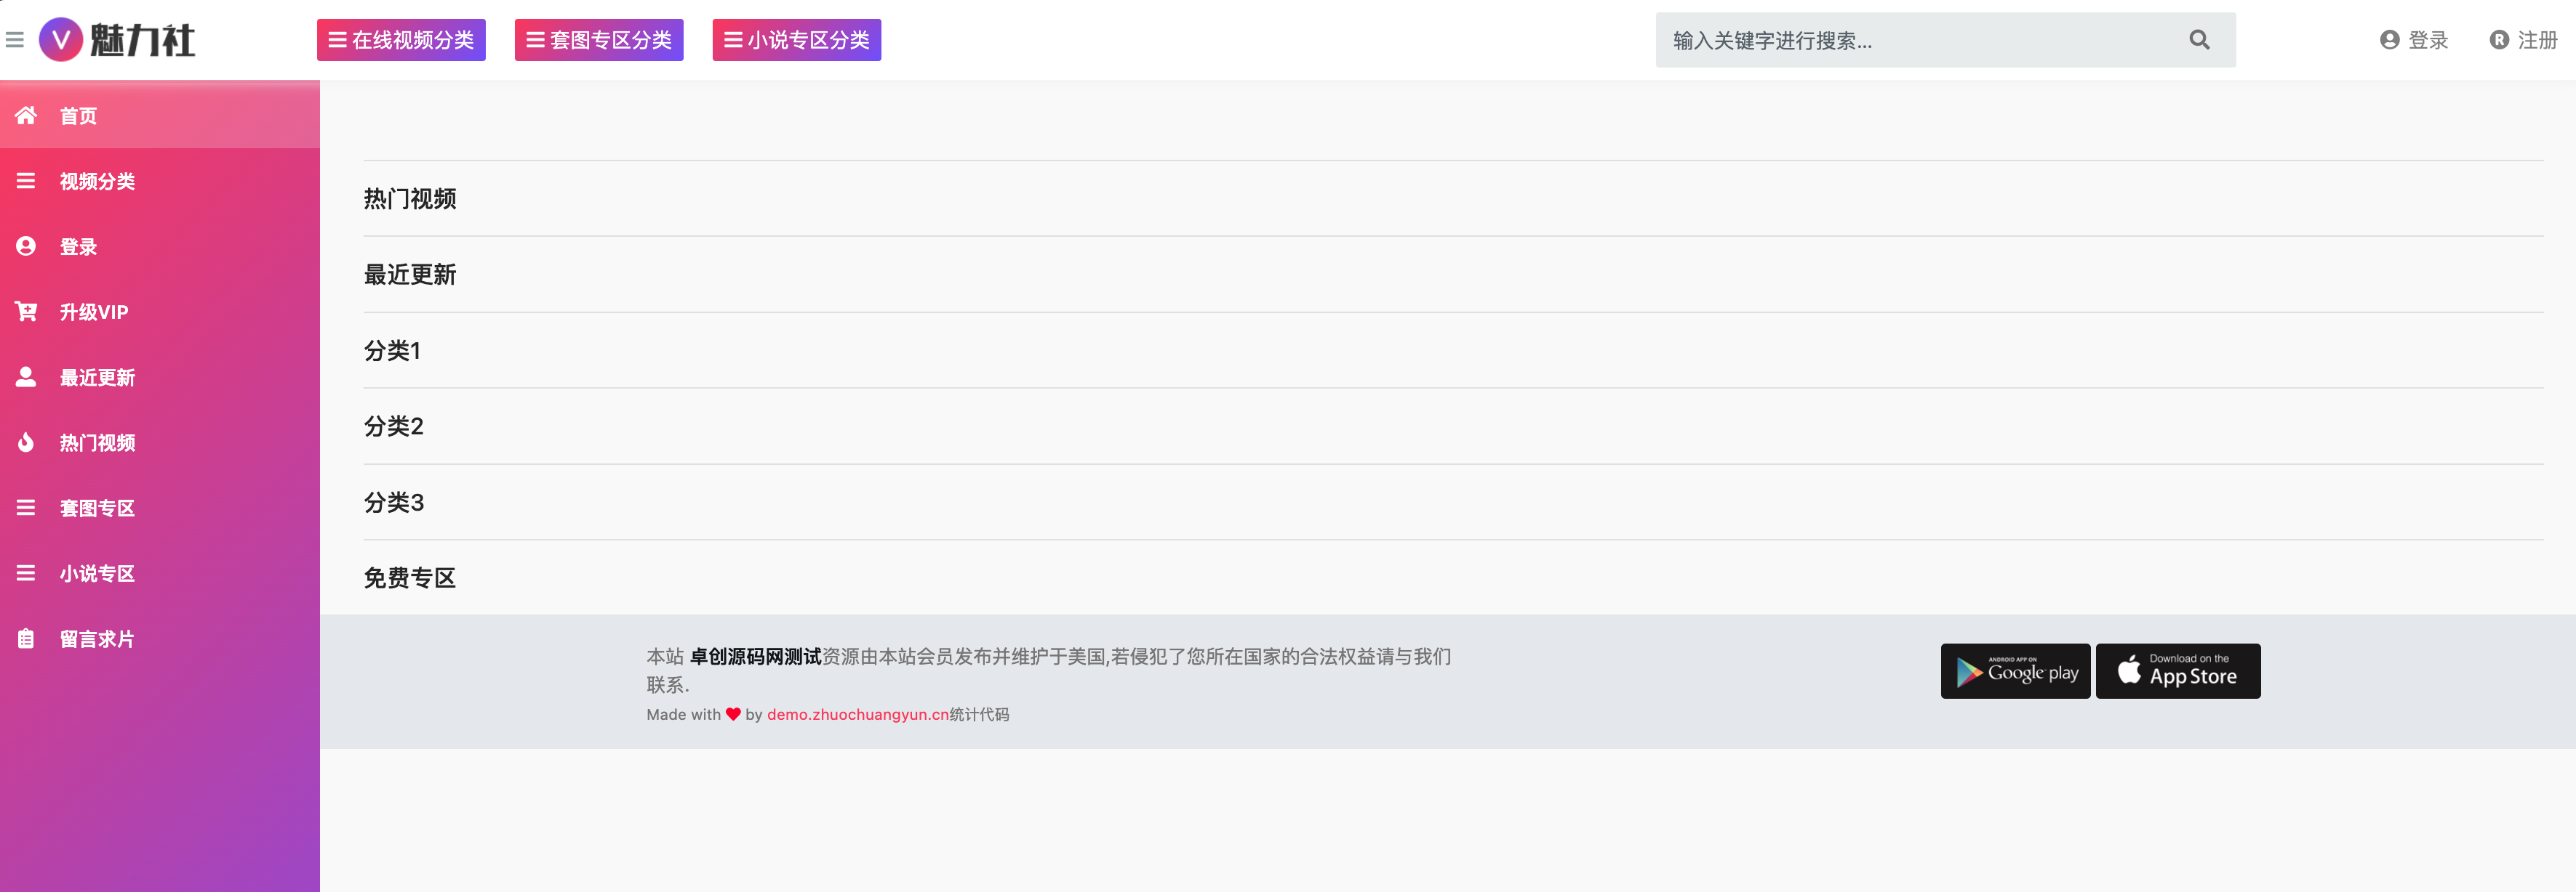Click the 热门视频 section heading
This screenshot has width=2576, height=892.
pos(410,199)
